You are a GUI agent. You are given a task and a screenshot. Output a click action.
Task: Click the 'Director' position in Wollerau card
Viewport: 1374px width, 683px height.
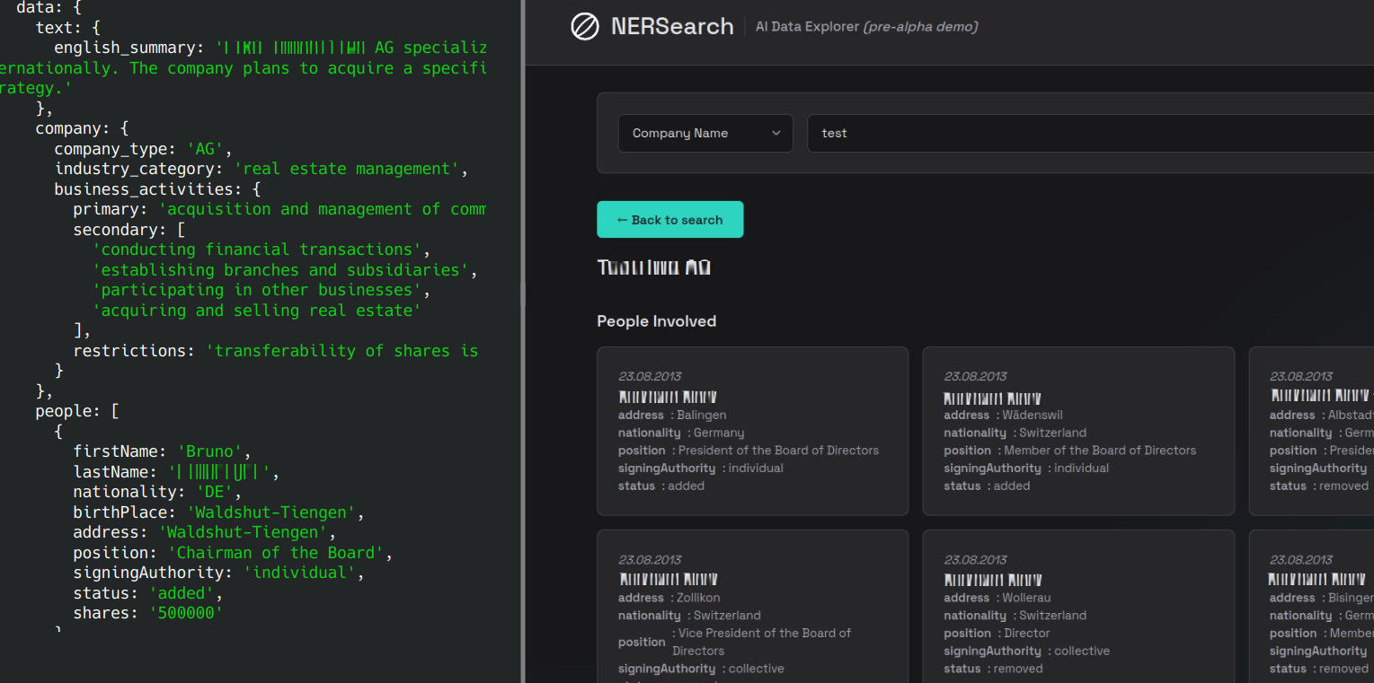click(x=1026, y=634)
